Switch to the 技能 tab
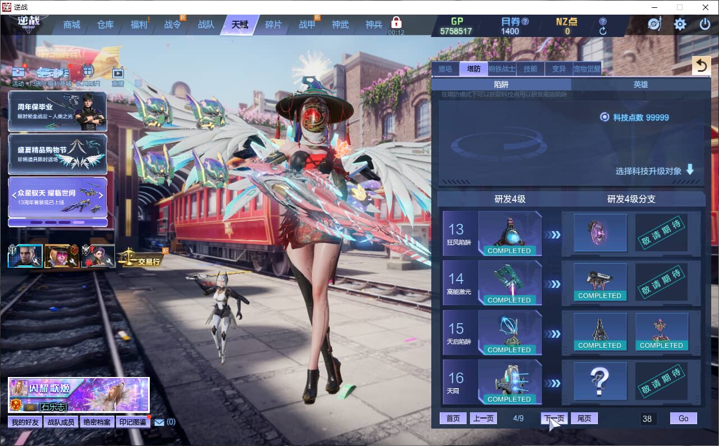Screen dimensions: 719x446 pyautogui.click(x=530, y=69)
